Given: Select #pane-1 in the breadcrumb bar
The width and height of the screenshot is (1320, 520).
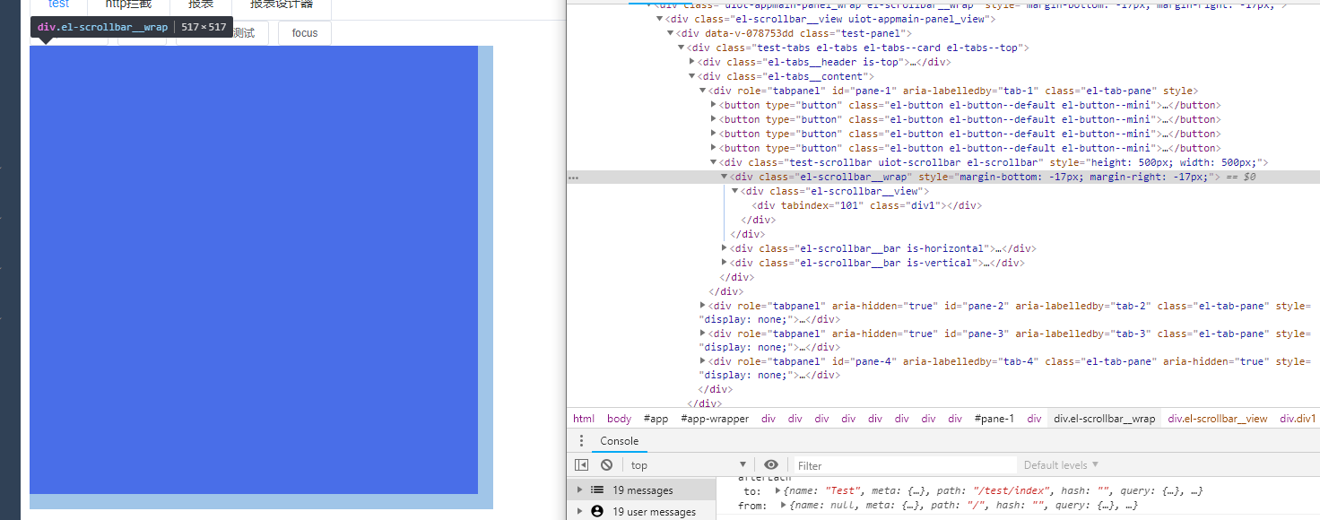Looking at the screenshot, I should pyautogui.click(x=994, y=419).
